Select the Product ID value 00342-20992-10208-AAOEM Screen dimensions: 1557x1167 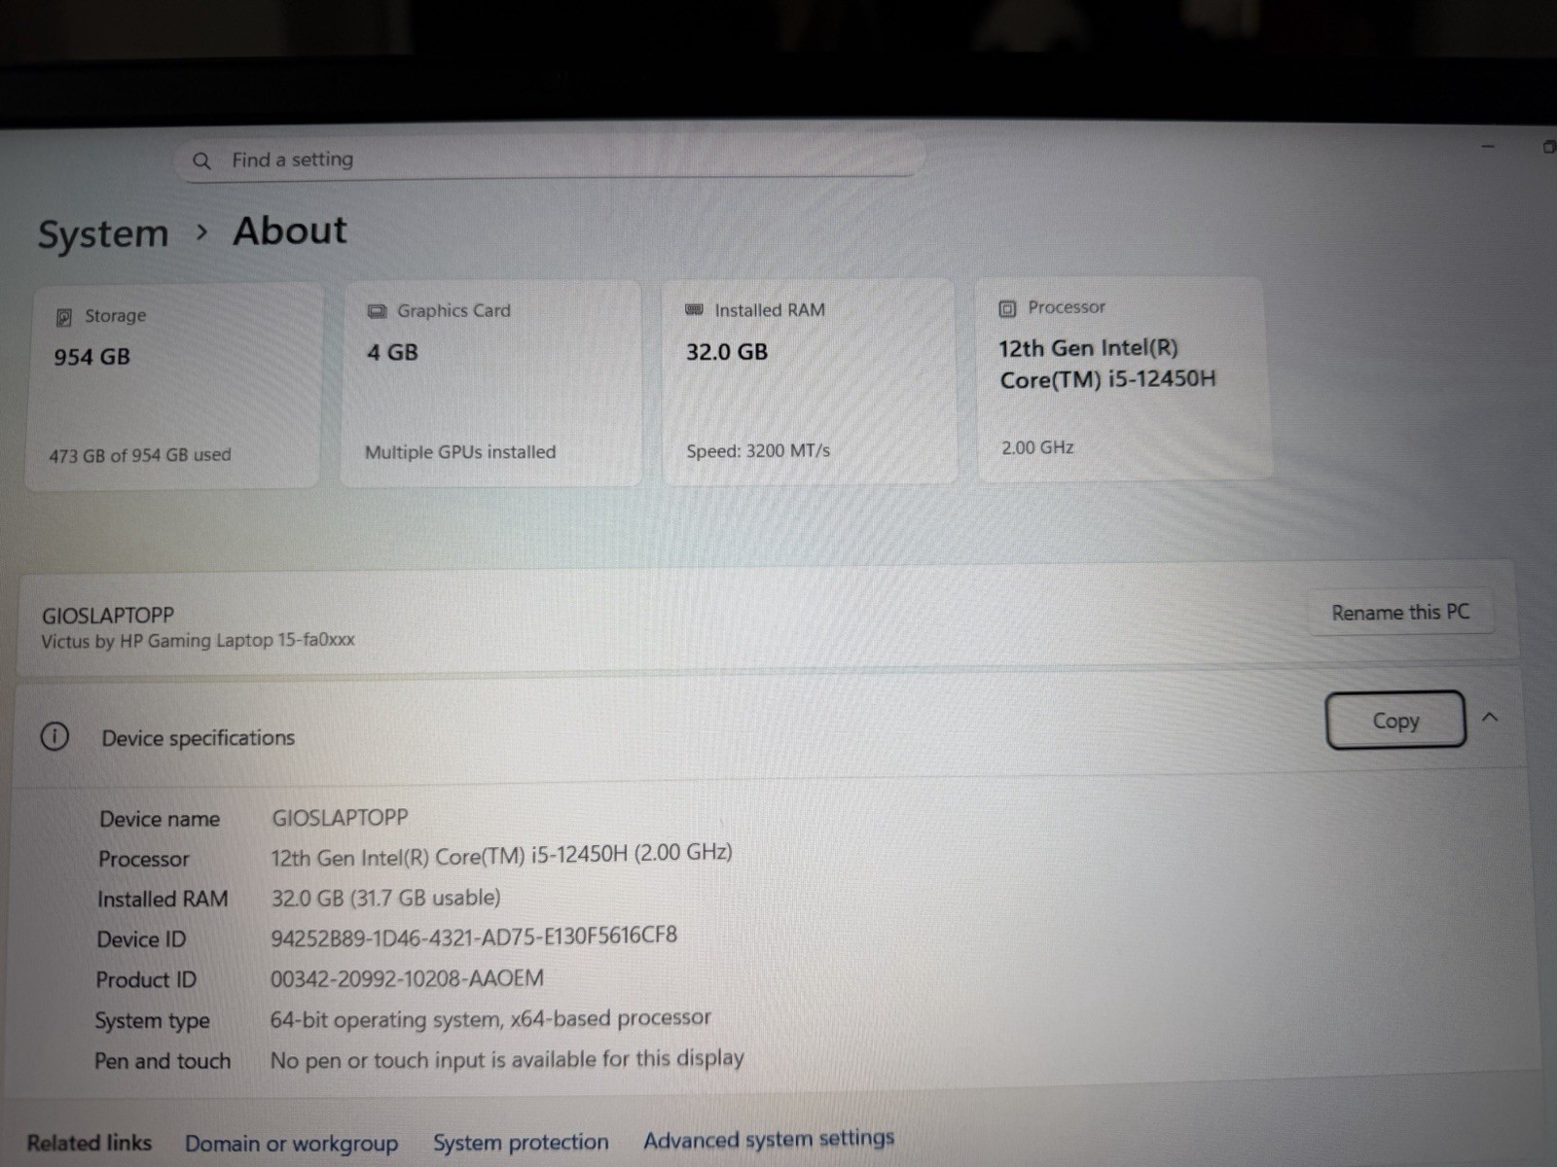click(407, 978)
